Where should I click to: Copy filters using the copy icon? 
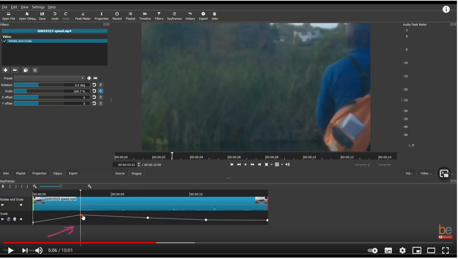(25, 70)
